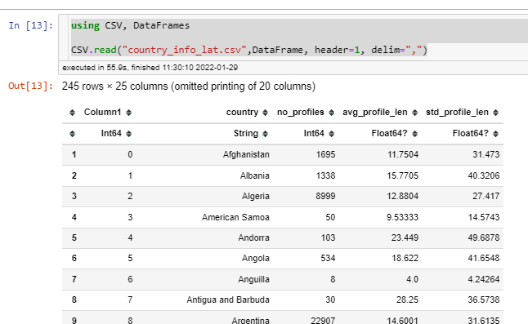
Task: Click the std_profile_len column header
Action: pyautogui.click(x=457, y=113)
